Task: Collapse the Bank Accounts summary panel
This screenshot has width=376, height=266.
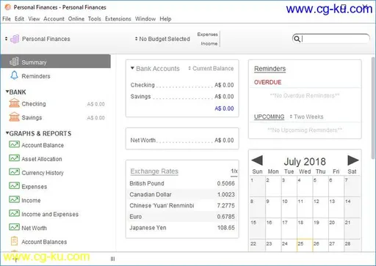Action: click(132, 68)
